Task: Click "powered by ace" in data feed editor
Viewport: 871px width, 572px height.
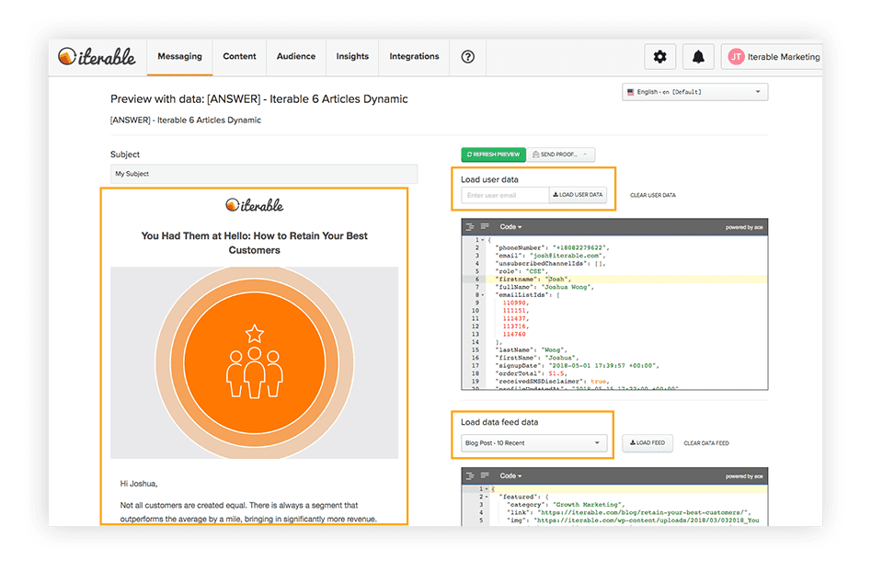Action: pos(744,476)
